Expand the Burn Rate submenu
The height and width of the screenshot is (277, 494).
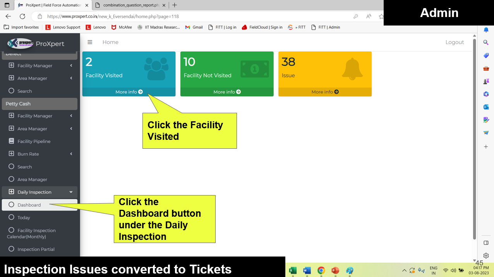tap(71, 154)
